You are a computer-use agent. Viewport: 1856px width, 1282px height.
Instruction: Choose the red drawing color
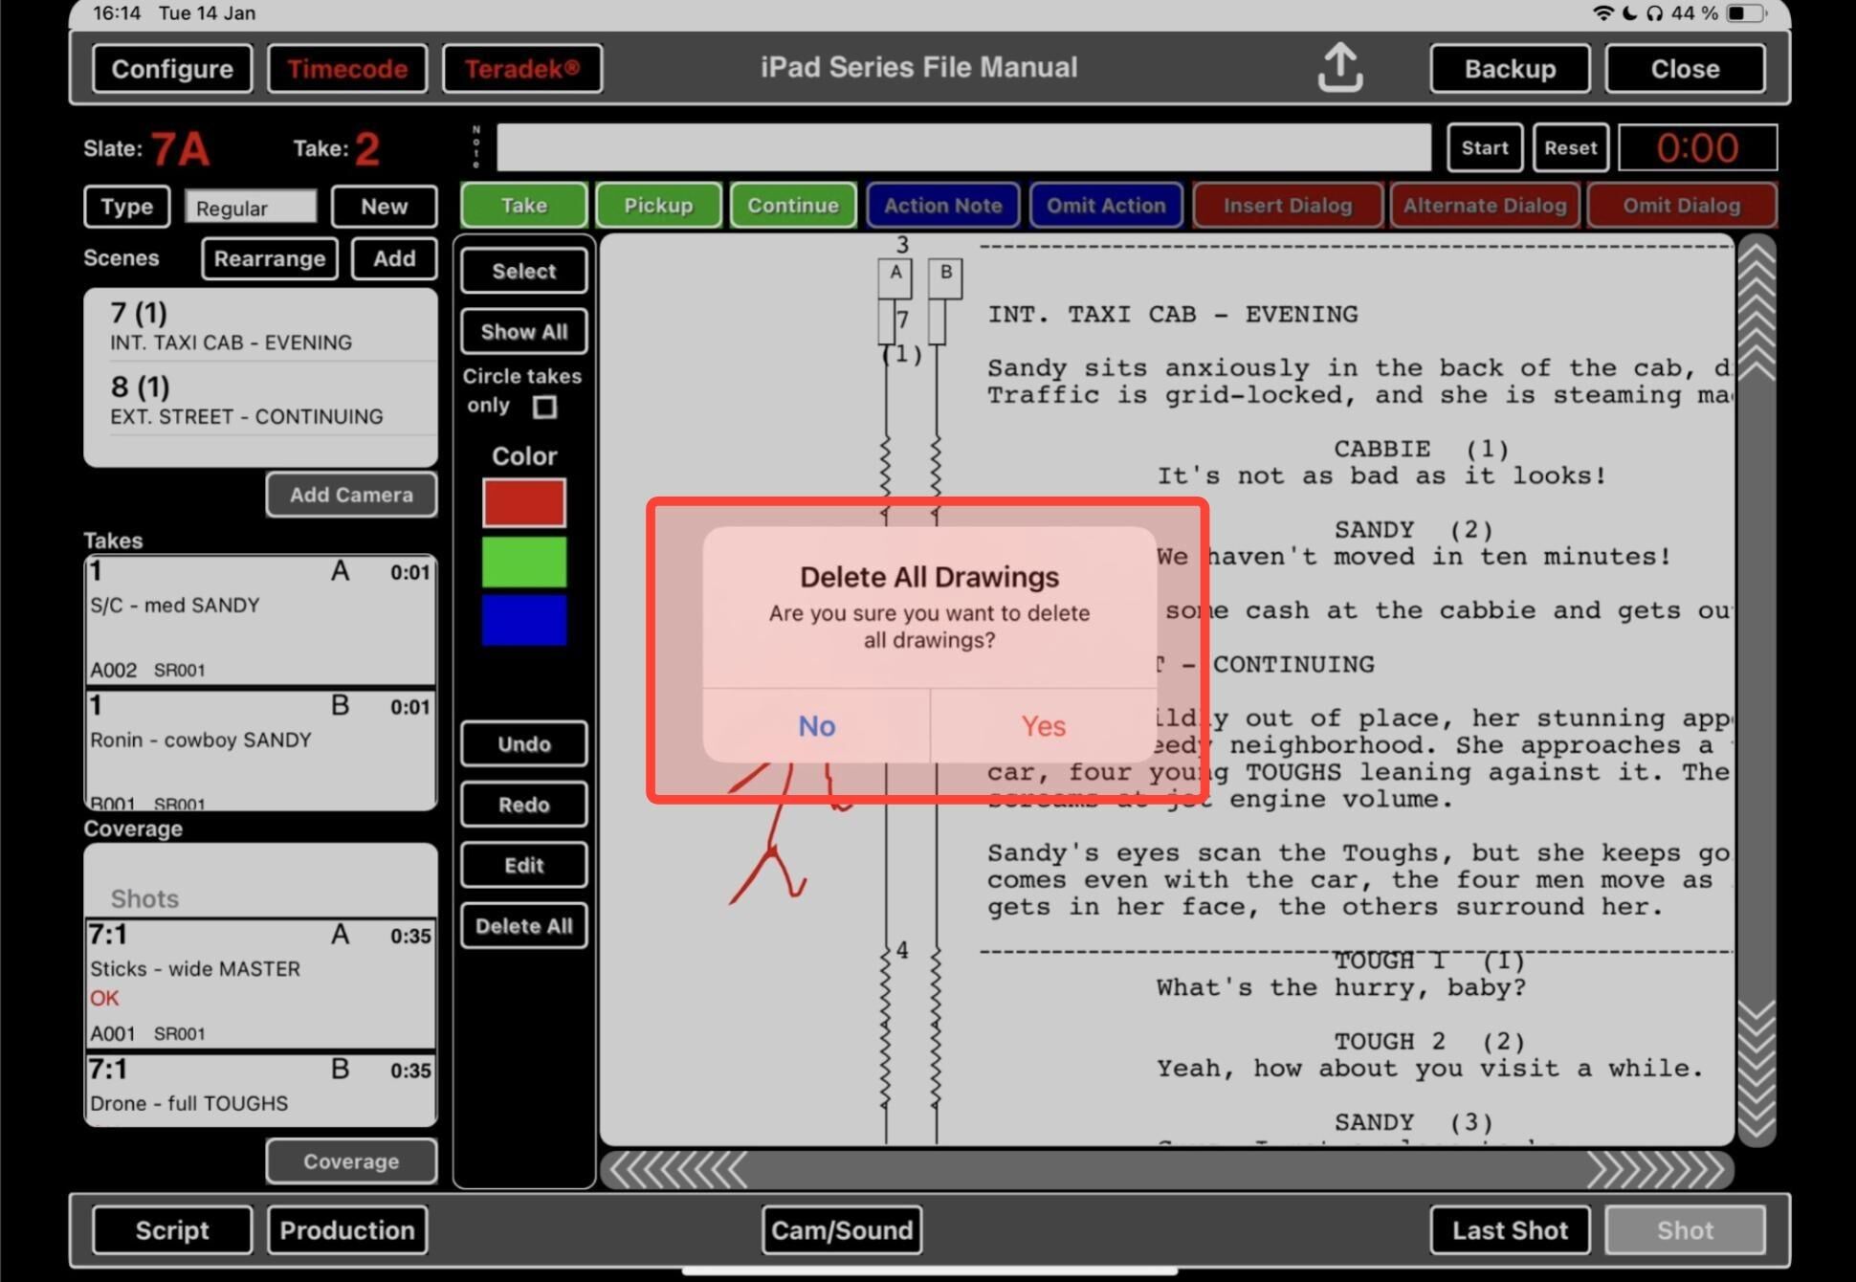pos(523,502)
